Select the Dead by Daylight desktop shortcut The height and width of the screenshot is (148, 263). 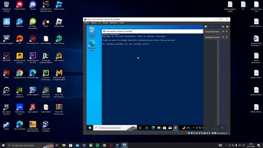(7, 40)
